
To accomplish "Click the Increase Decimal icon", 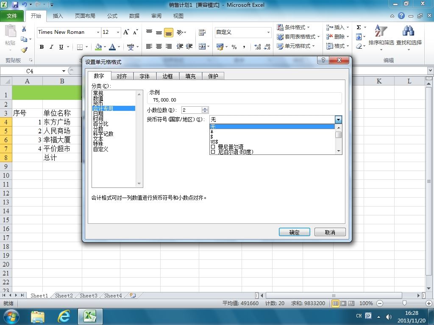I will [257, 47].
